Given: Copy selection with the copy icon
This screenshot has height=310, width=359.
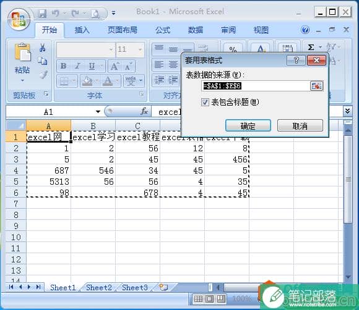Looking at the screenshot, I should 42,61.
